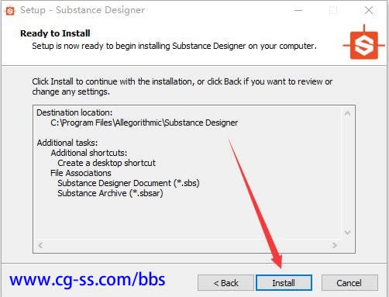Click the summary box scroll-down arrow

pyautogui.click(x=347, y=233)
